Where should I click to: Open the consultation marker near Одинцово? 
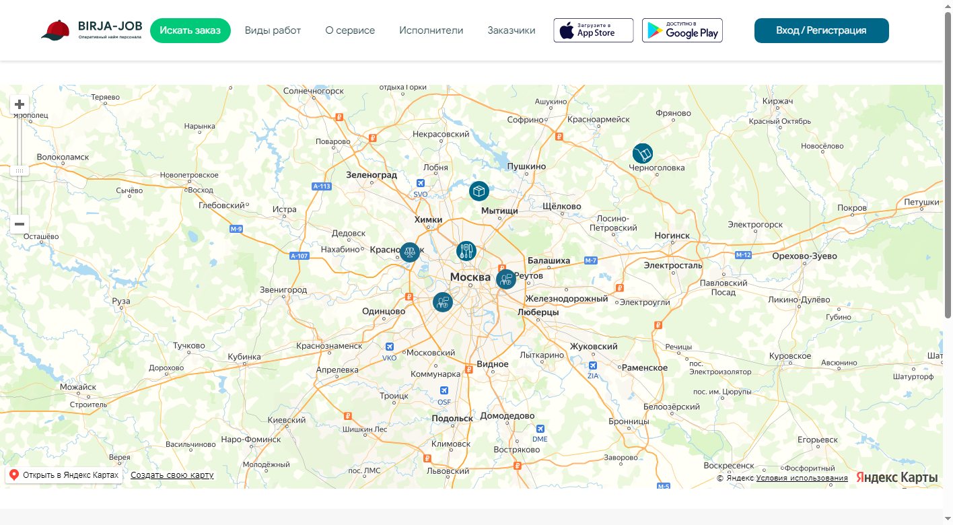click(442, 302)
